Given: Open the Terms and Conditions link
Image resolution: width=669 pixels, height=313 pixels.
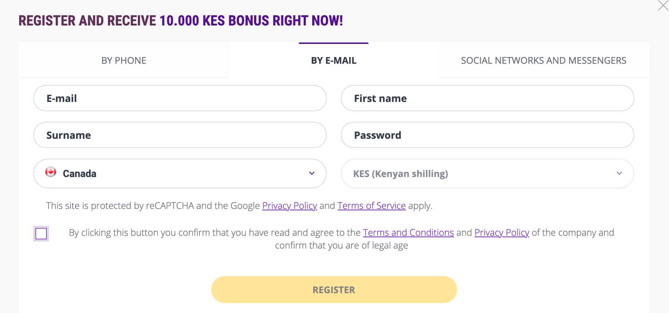Looking at the screenshot, I should tap(408, 233).
